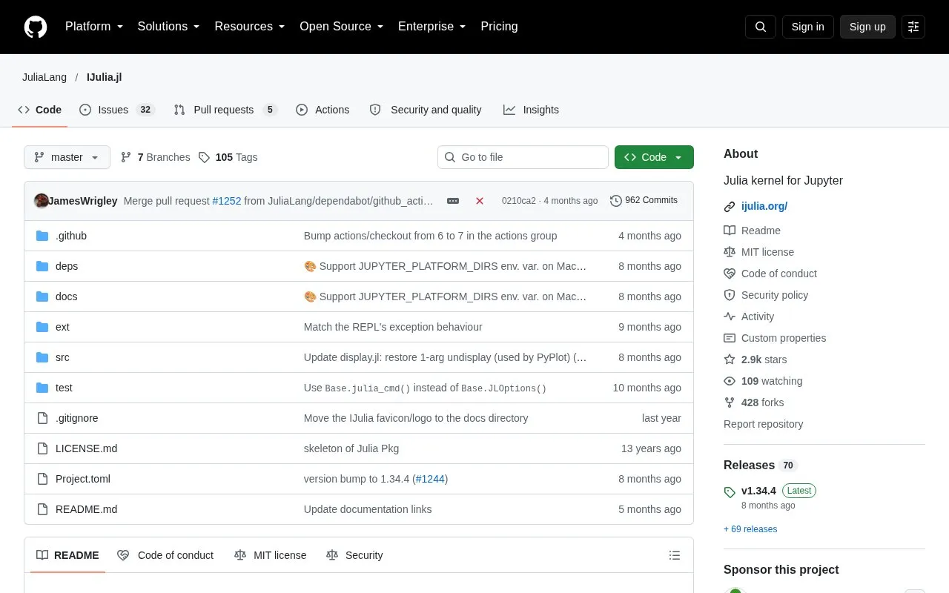Open the README outline list icon
The image size is (949, 593).
[x=675, y=555]
